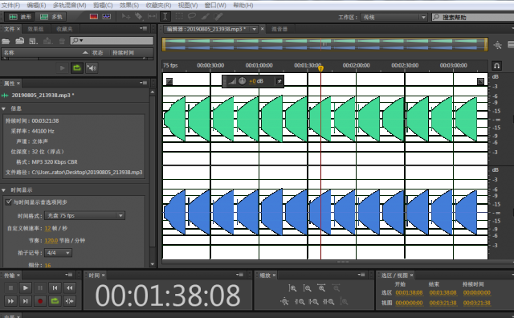This screenshot has width=514, height=318.
Task: Insert into multitrack icon in Files panel
Action: click(47, 41)
